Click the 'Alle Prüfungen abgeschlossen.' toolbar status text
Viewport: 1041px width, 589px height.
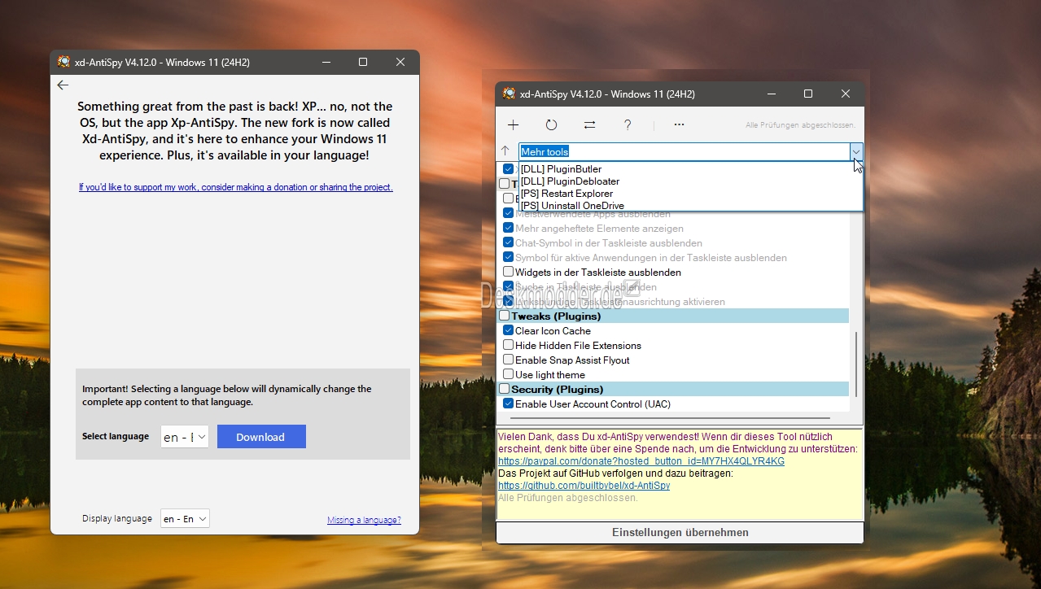800,125
